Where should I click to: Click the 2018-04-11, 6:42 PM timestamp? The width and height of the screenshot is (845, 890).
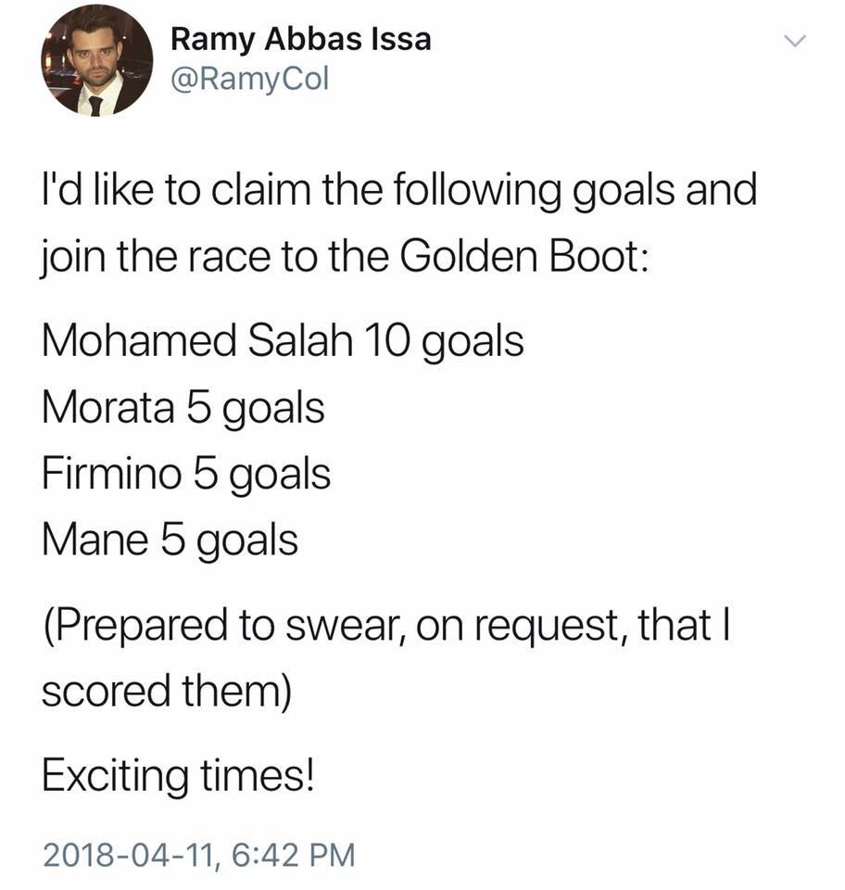[x=198, y=854]
